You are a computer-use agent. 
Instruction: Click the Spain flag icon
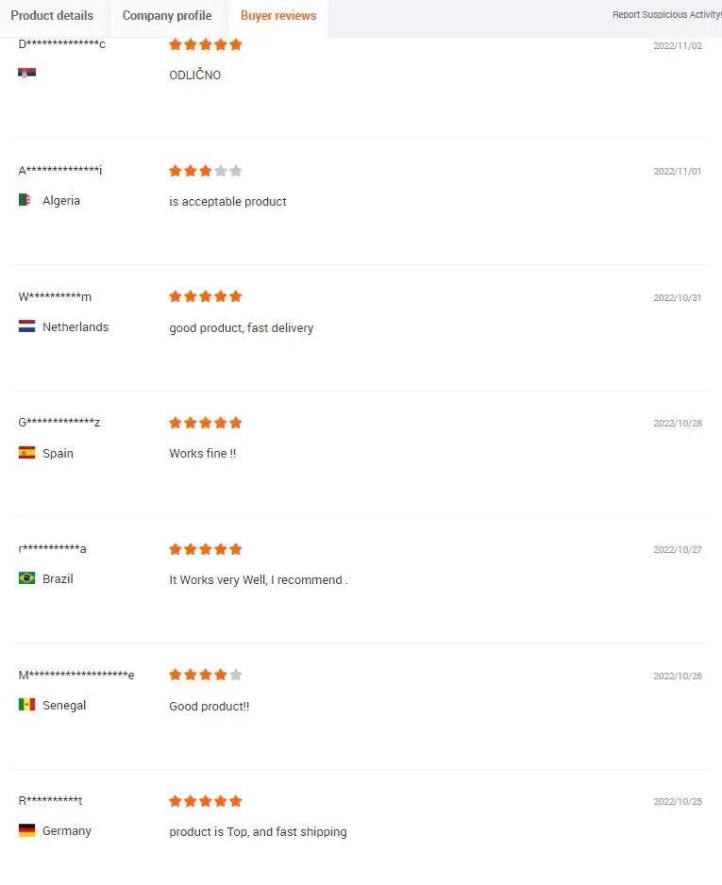click(x=26, y=453)
